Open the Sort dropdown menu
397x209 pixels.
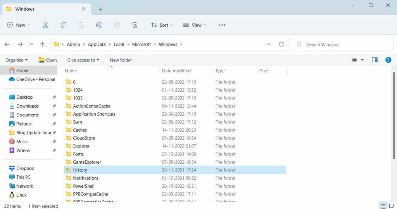pyautogui.click(x=162, y=25)
